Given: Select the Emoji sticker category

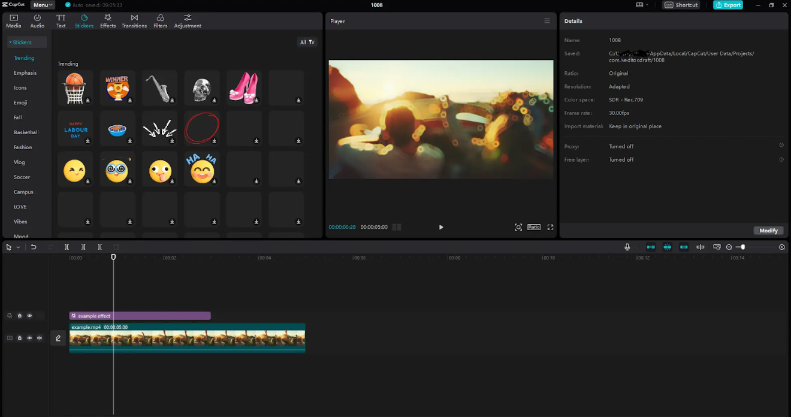Looking at the screenshot, I should [20, 103].
